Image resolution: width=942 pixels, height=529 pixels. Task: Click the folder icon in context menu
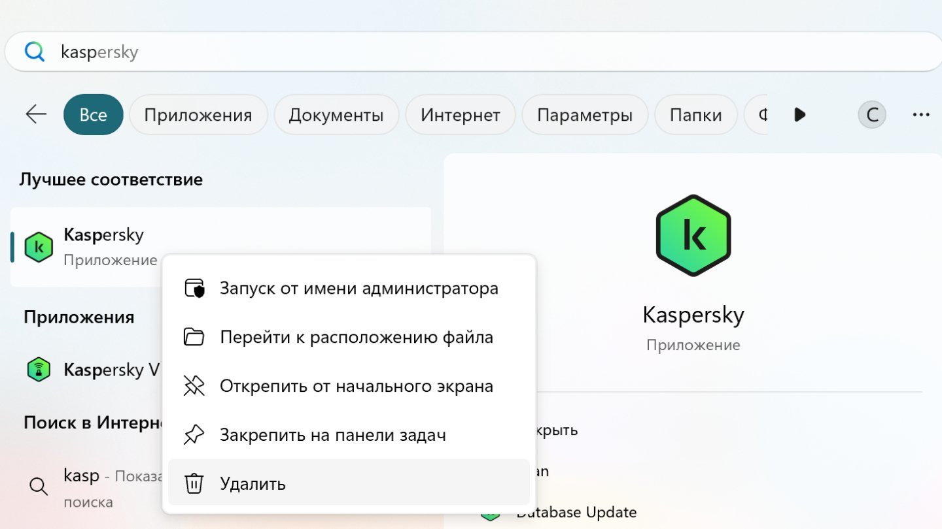coord(194,337)
